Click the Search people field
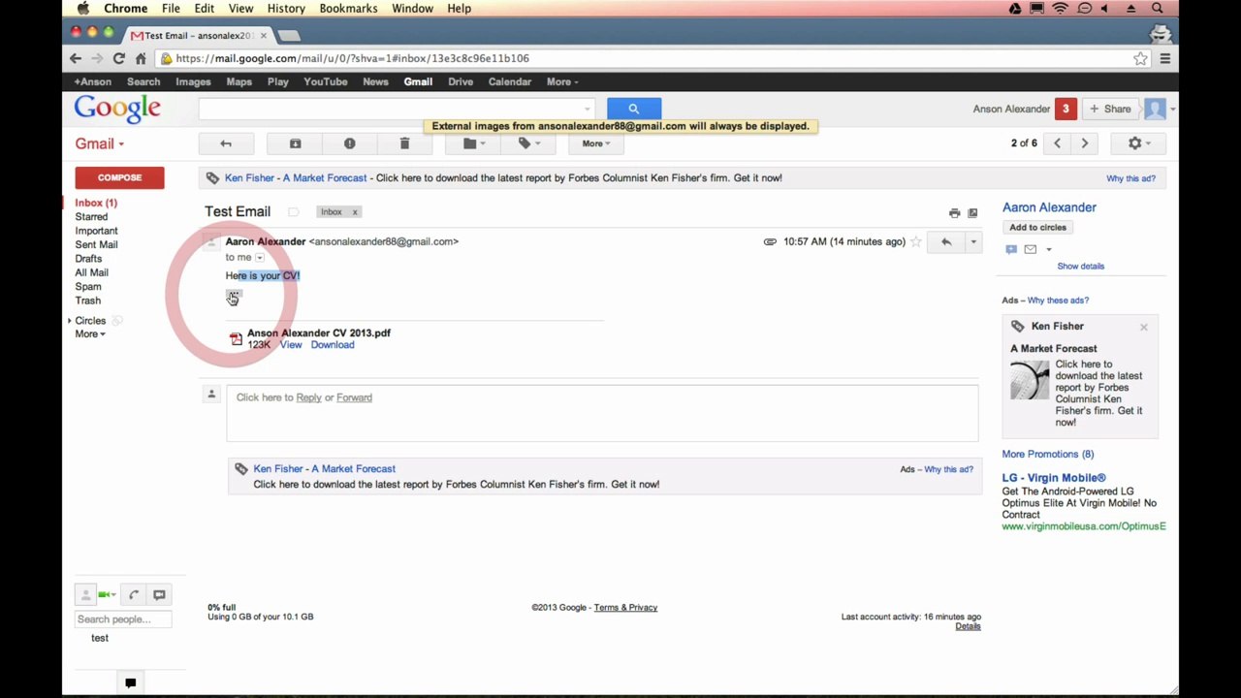 [x=123, y=619]
